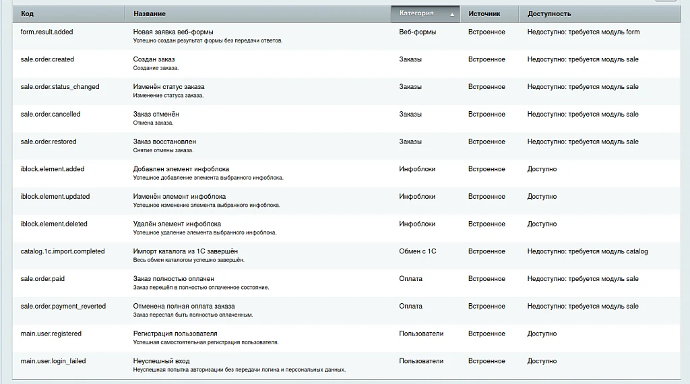Screen dimensions: 690x384
Task: Click the name Регистрация пользователя
Action: (175, 333)
